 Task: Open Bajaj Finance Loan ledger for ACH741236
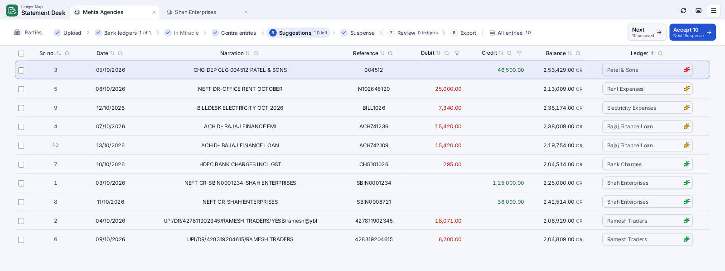pos(647,126)
